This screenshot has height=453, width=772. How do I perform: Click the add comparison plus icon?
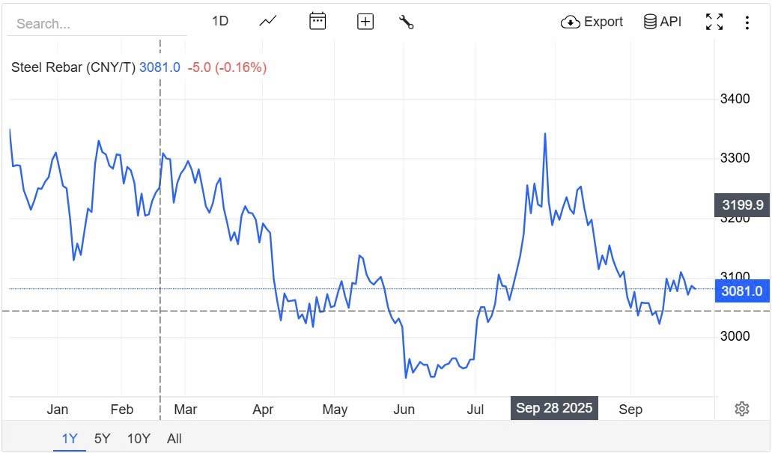tap(365, 22)
